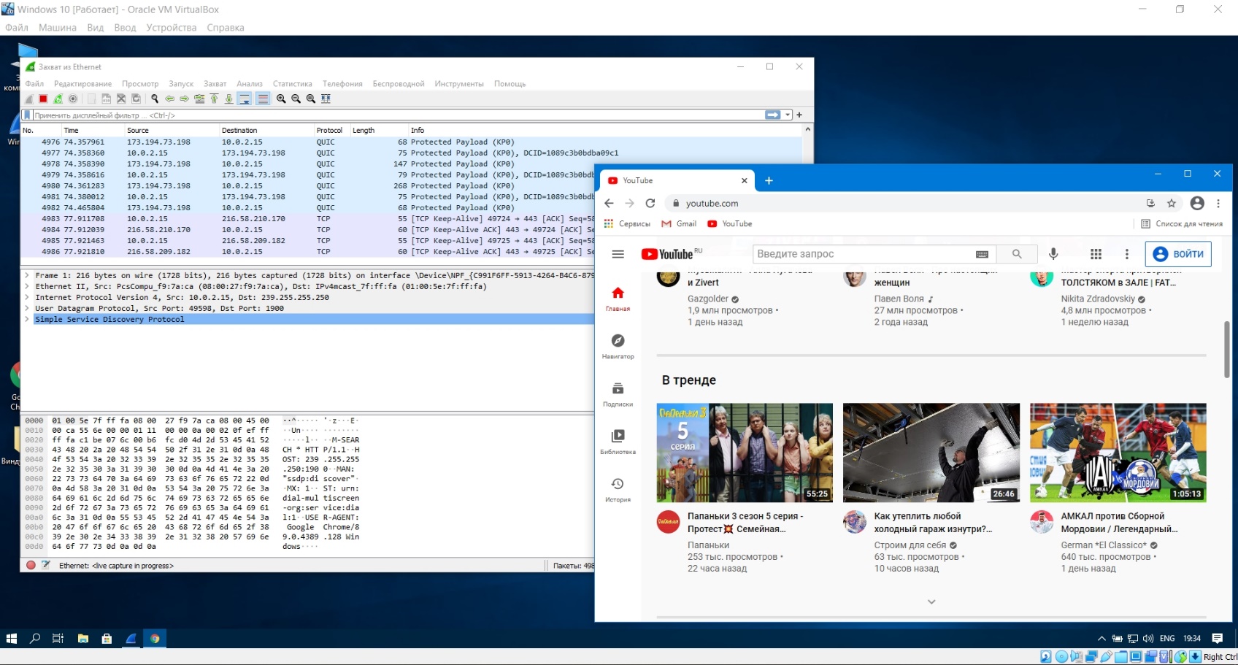Open the Захват menu in Wireshark

[215, 84]
